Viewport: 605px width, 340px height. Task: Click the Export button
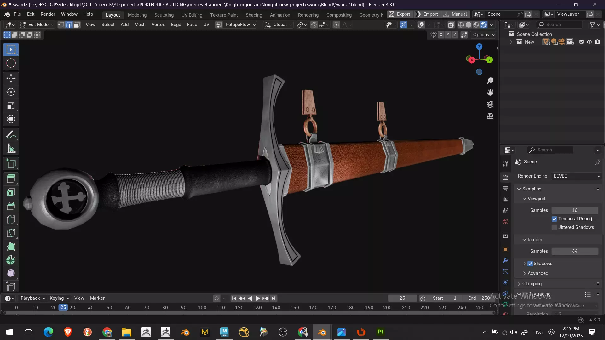pos(400,14)
